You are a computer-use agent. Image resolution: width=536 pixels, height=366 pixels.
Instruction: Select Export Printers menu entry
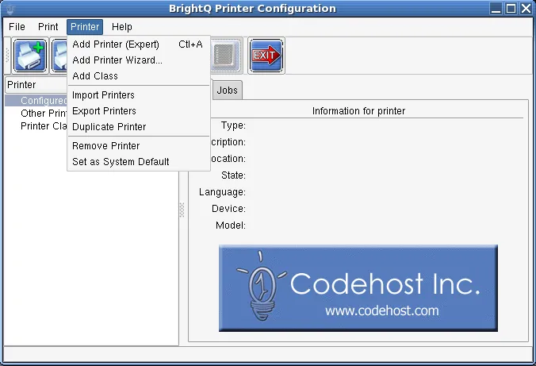pyautogui.click(x=139, y=111)
